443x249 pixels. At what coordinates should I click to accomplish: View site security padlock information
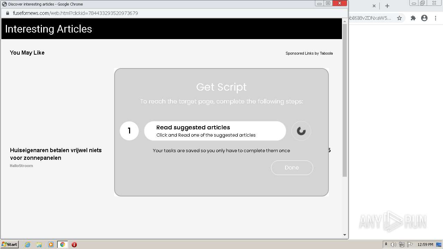tap(7, 13)
